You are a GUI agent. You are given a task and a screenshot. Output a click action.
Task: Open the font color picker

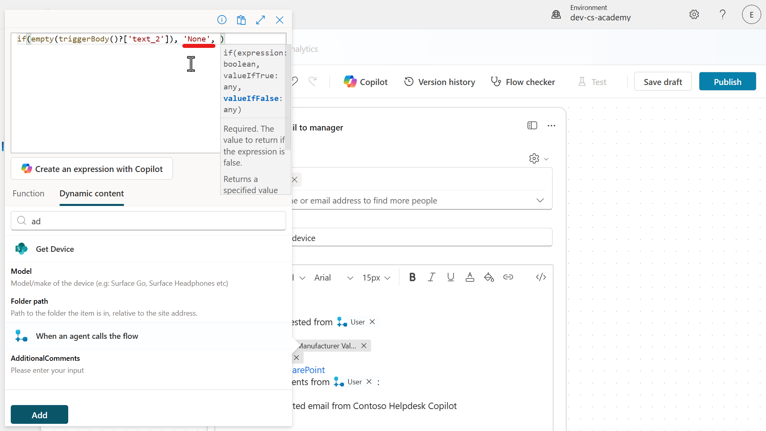(470, 277)
